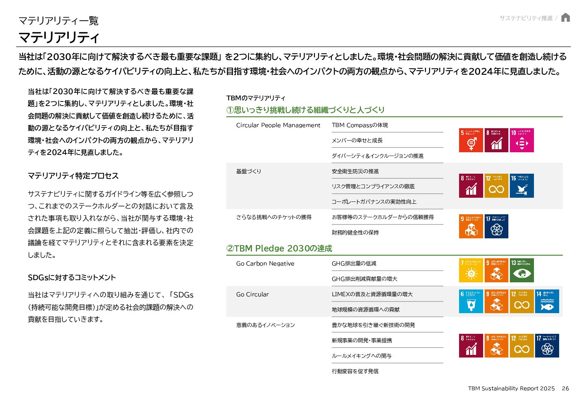This screenshot has height=406, width=587.
Task: Click the page number 26
Action: (565, 388)
